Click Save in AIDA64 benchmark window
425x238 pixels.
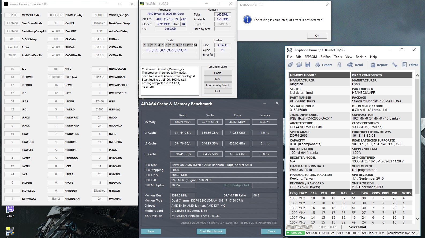click(x=151, y=231)
